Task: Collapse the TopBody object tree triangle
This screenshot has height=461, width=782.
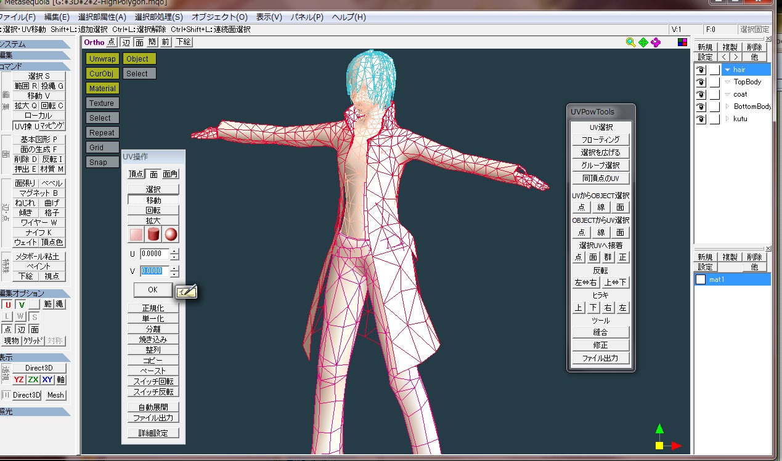Action: 727,82
